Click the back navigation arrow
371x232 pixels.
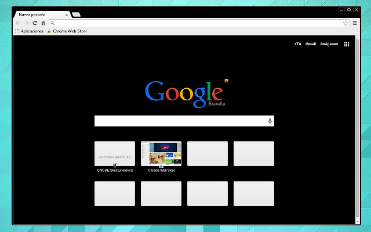click(x=18, y=23)
